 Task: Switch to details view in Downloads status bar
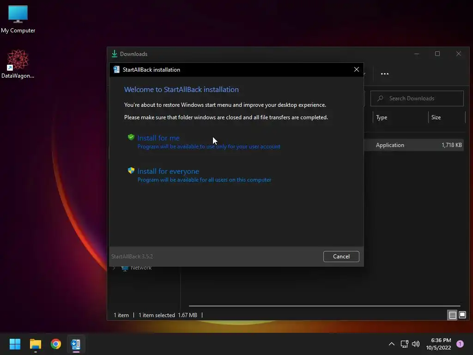452,315
